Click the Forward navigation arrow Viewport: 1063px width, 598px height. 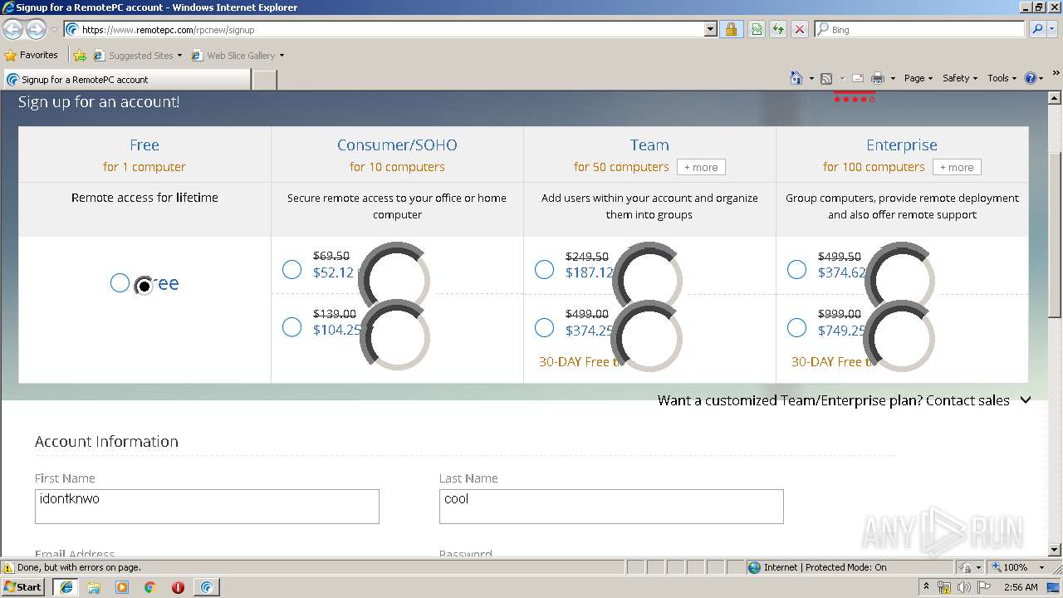pos(36,29)
